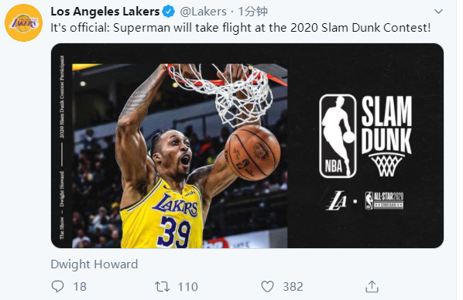View the Dwight Howard dunk photo
The width and height of the screenshot is (463, 300).
[180, 155]
